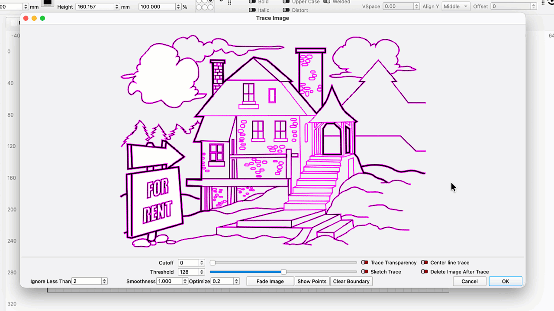Screen dimensions: 554x311
Task: Click the Cutoff value stepper arrows
Action: pyautogui.click(x=202, y=263)
